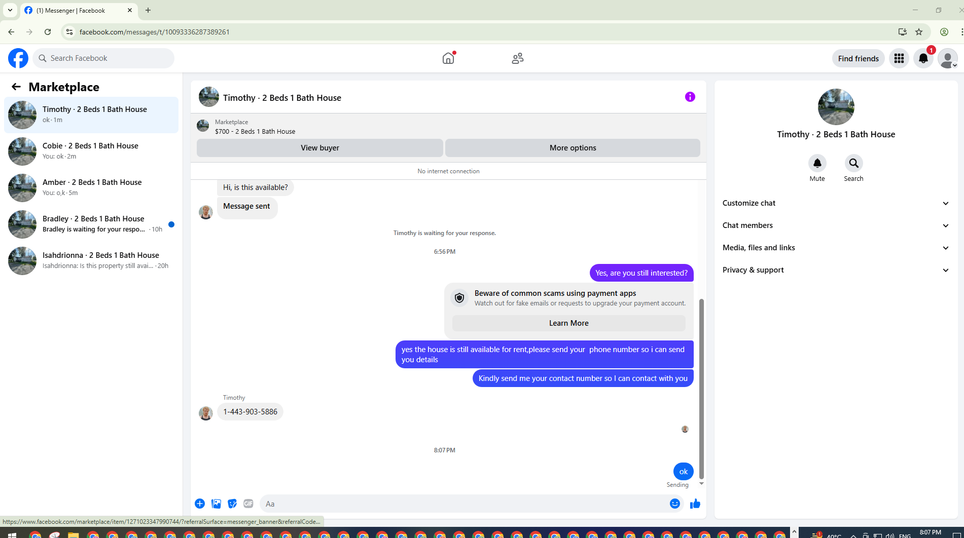Viewport: 964px width, 538px height.
Task: Click the More options button
Action: tap(573, 148)
